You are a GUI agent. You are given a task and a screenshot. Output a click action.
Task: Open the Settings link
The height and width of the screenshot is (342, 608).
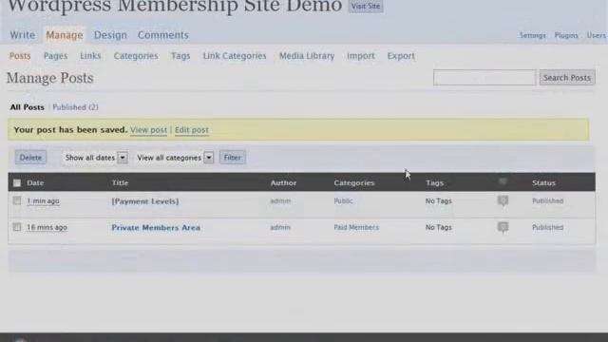coord(532,35)
